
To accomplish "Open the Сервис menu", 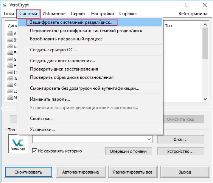I will point(78,14).
